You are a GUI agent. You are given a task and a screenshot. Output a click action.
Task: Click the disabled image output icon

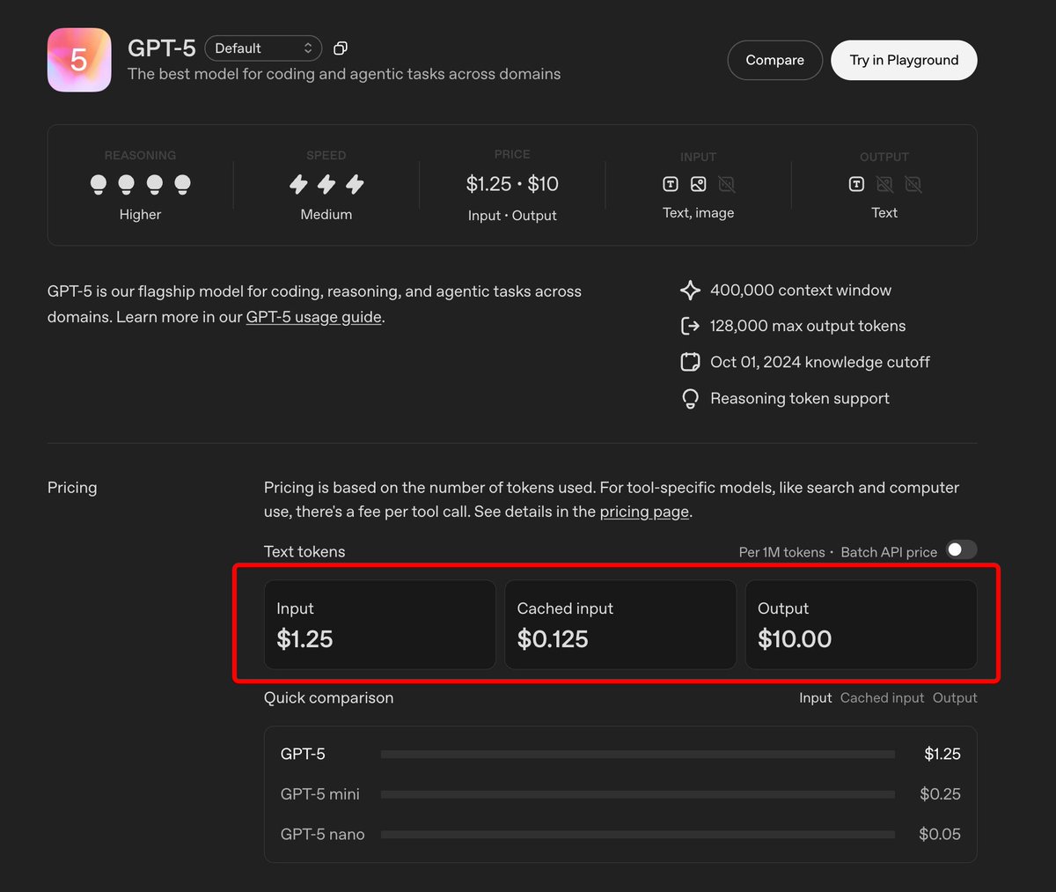(884, 184)
